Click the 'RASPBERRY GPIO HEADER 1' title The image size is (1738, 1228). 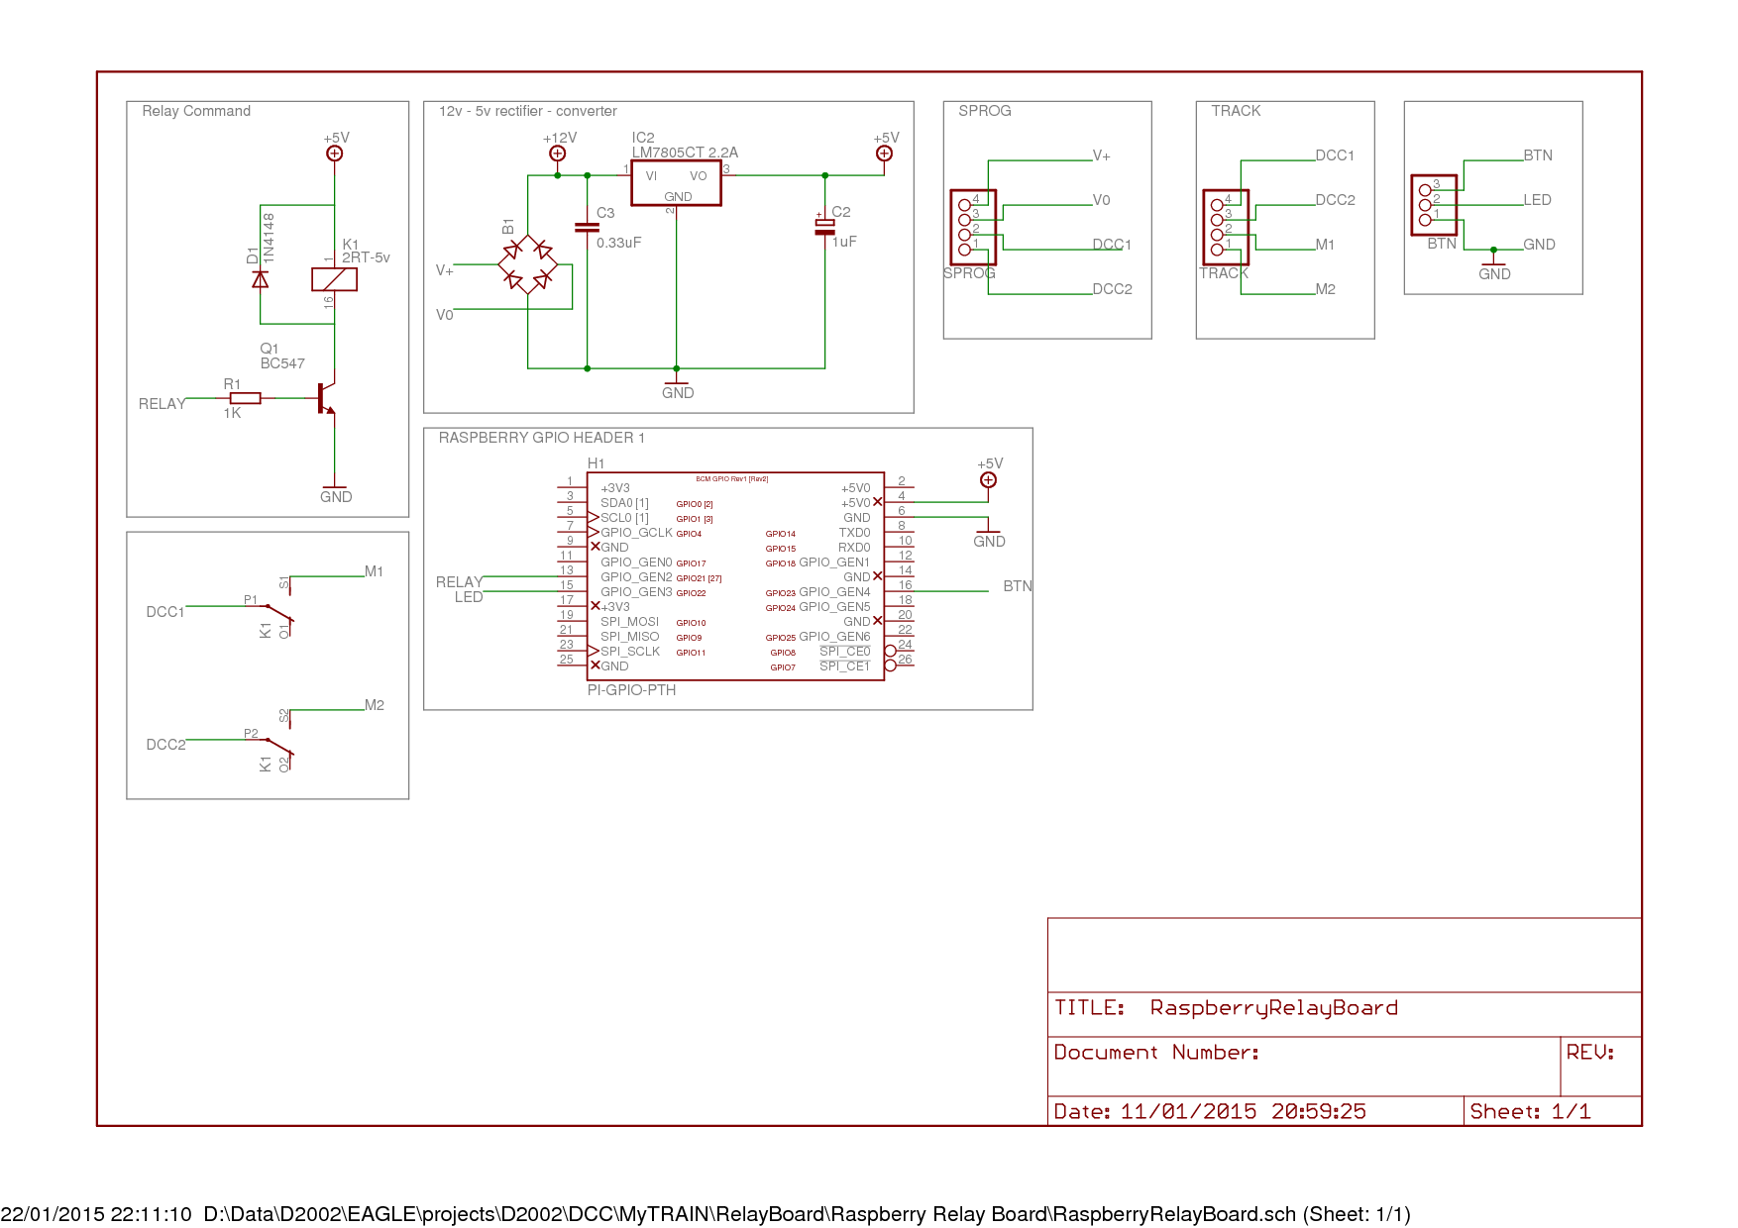click(541, 438)
